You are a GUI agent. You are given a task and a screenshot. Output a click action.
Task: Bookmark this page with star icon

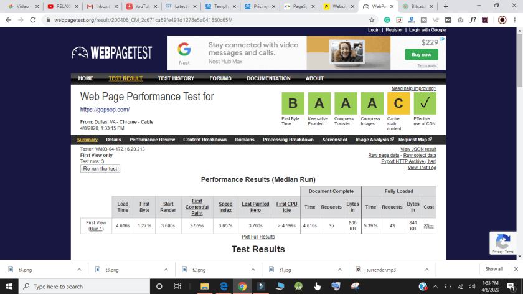coord(372,20)
